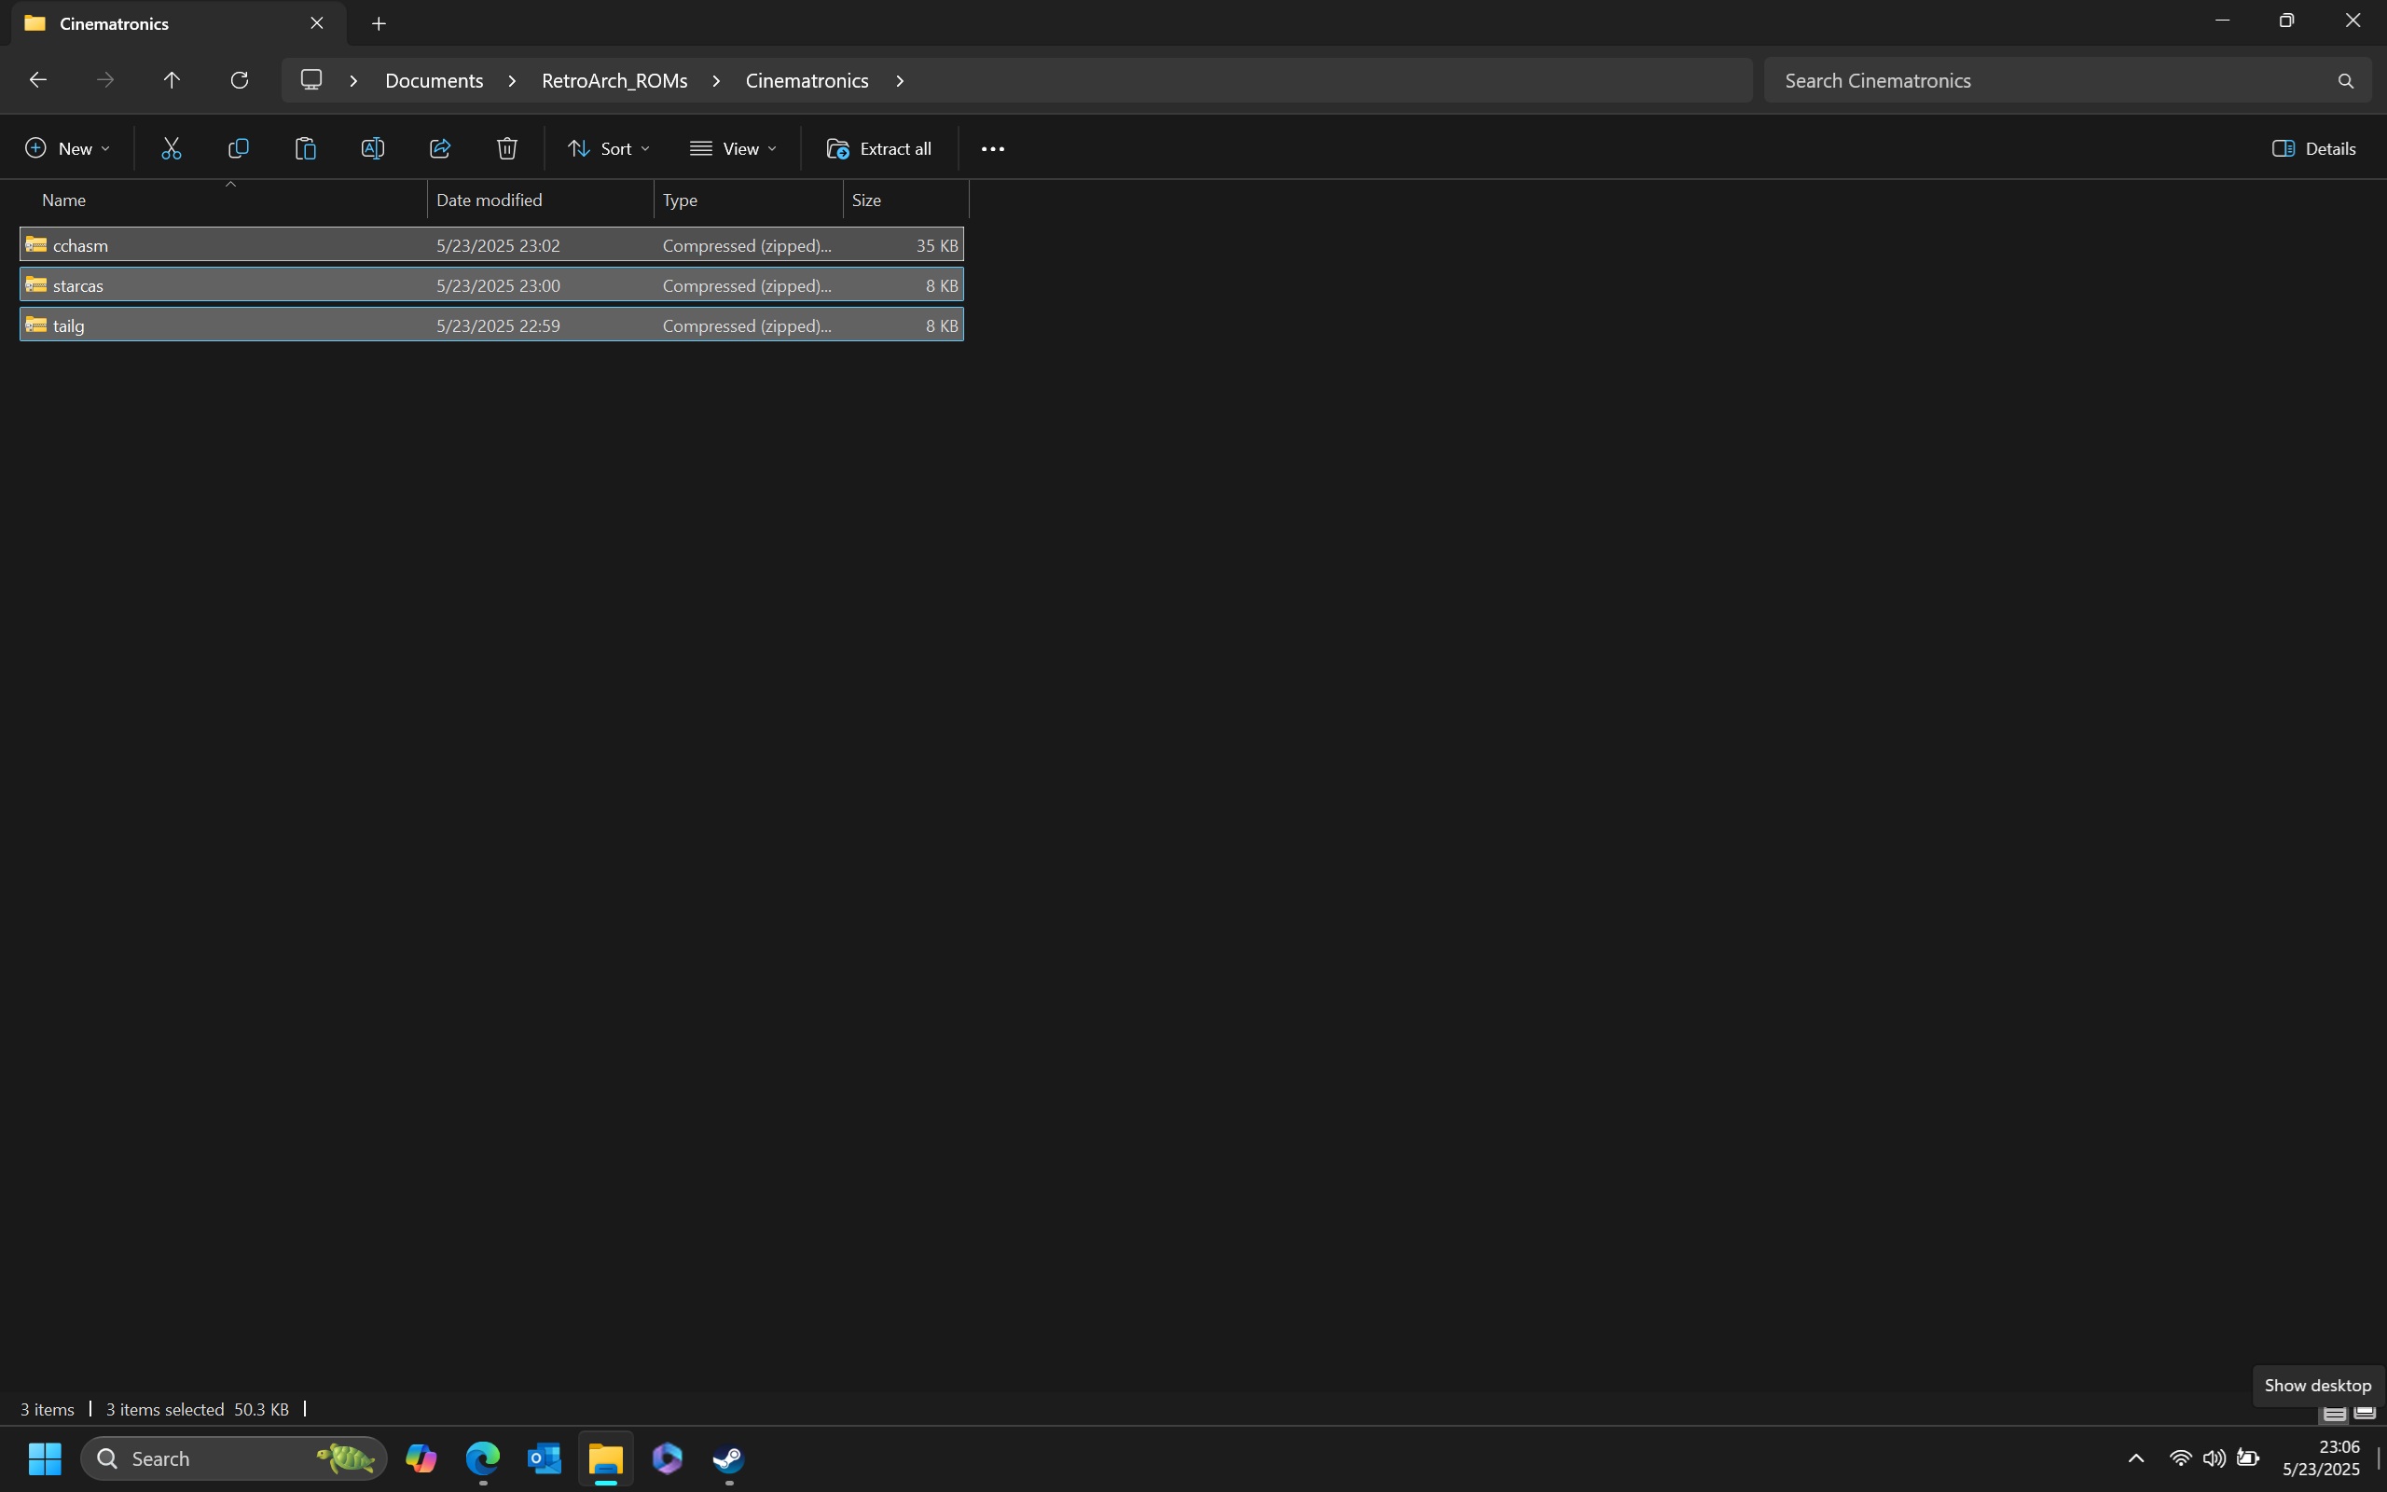This screenshot has height=1492, width=2387.
Task: Click the Delete trash icon
Action: [x=507, y=149]
